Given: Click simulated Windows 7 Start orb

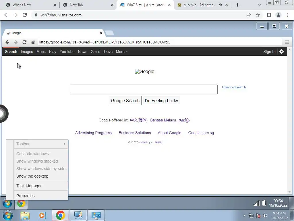Looking at the screenshot, I should click(x=7, y=203).
